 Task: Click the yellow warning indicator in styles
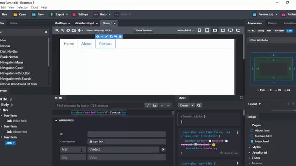[214, 145]
